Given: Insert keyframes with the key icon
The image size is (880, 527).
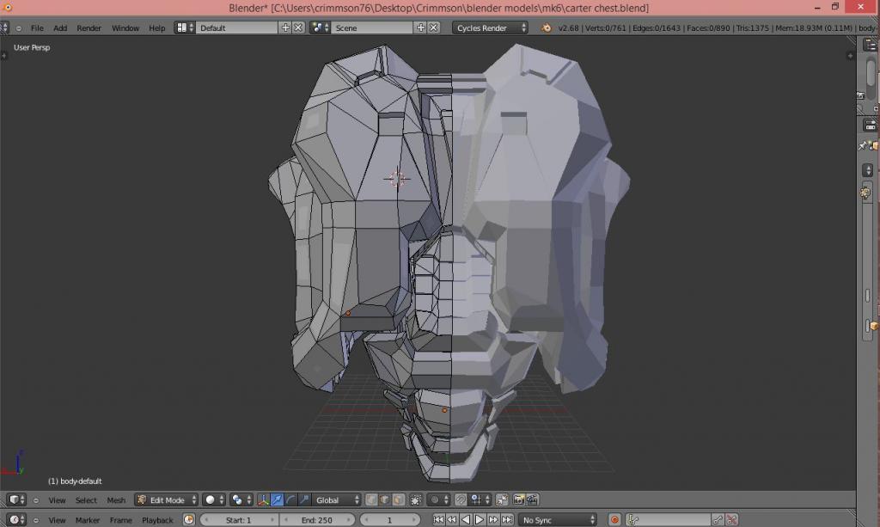Looking at the screenshot, I should pos(718,520).
